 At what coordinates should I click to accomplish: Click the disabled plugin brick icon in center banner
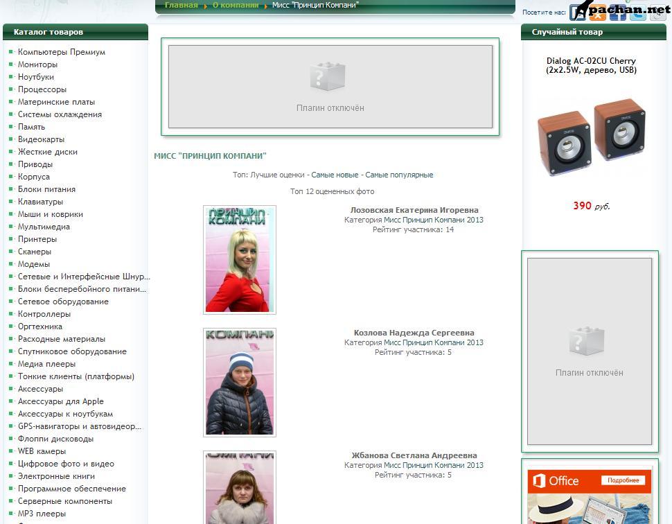click(x=328, y=76)
